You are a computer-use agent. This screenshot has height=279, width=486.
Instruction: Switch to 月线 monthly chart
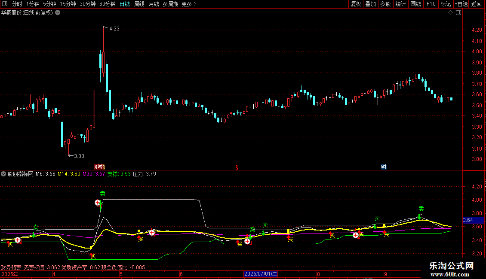coord(154,4)
